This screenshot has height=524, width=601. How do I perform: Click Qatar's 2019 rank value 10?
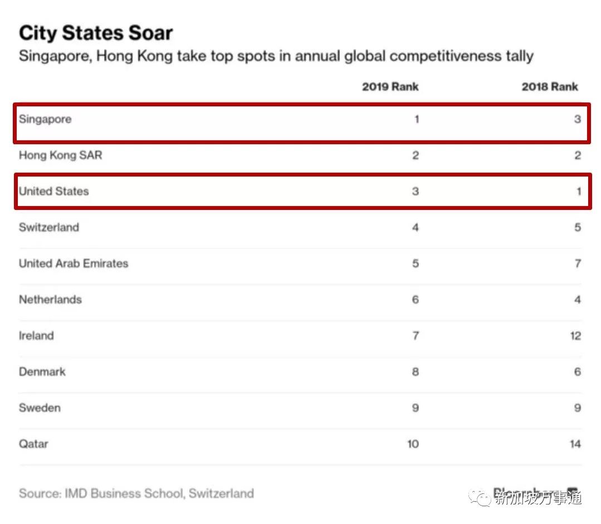(x=413, y=444)
